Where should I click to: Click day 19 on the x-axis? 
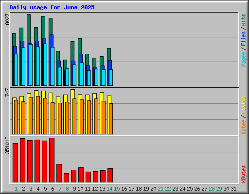(146, 189)
